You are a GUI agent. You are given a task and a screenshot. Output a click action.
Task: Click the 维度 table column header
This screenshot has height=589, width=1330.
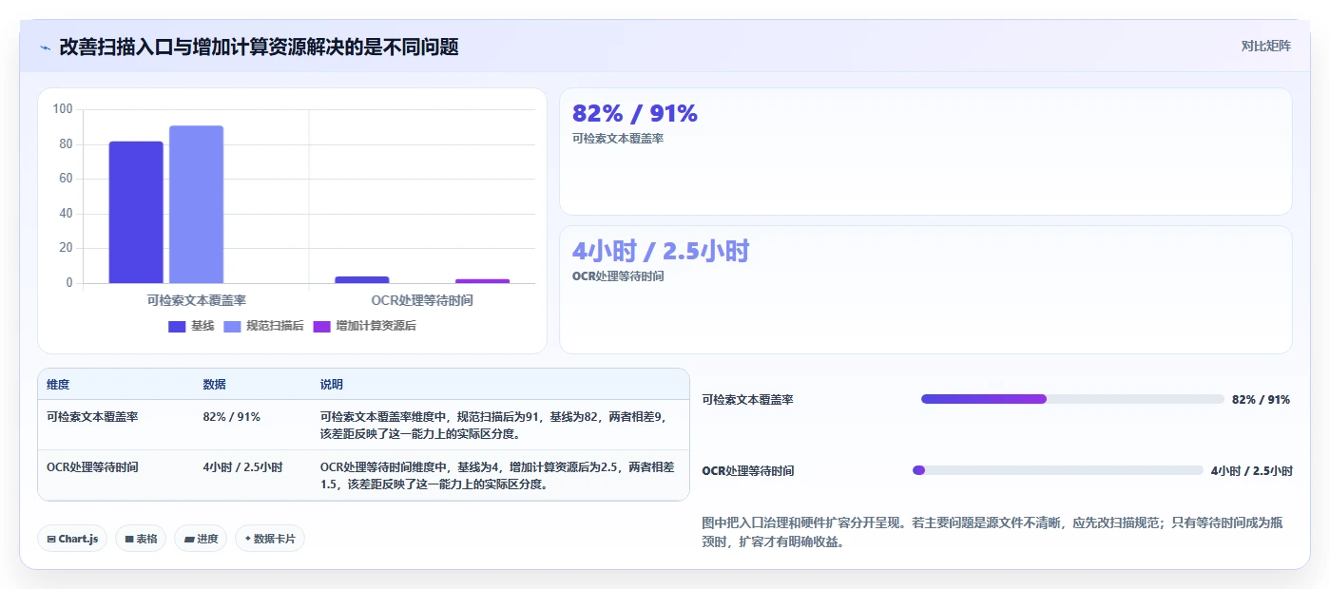(x=58, y=385)
